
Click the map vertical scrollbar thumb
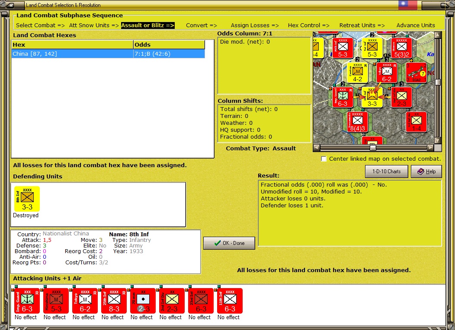coord(438,82)
